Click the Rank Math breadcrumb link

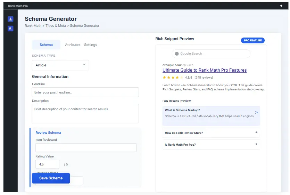click(33, 26)
